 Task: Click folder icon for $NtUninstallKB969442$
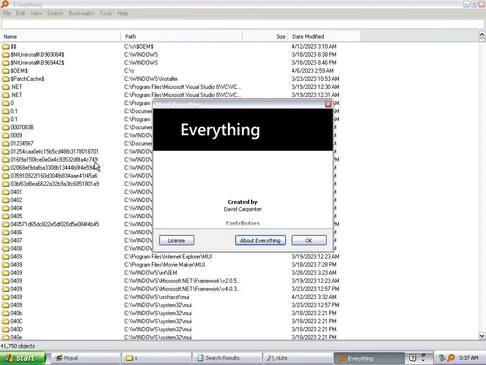point(6,63)
